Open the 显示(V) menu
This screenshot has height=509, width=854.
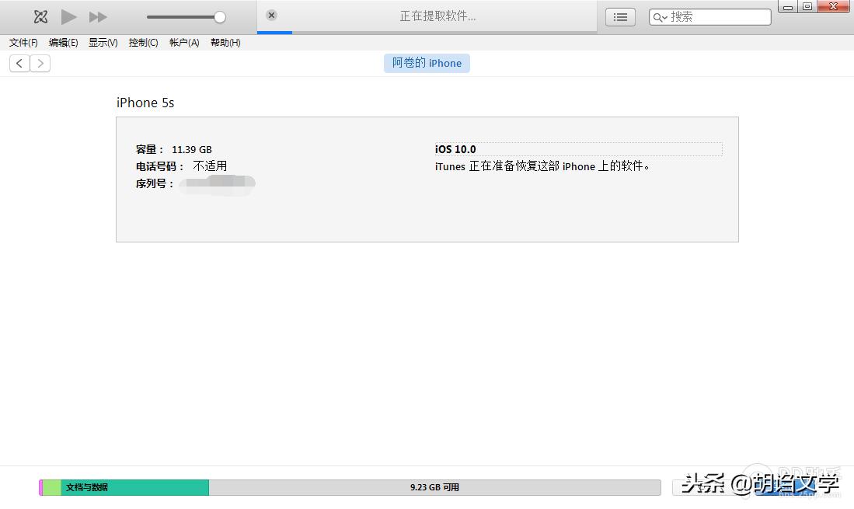point(103,43)
